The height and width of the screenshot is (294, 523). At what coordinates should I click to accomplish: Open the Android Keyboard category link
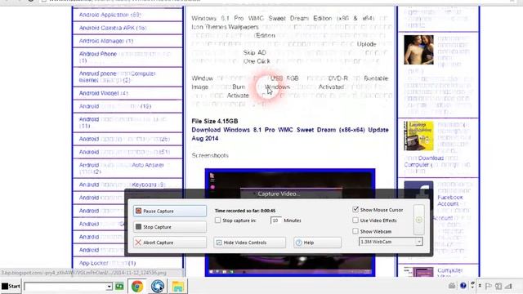tap(122, 185)
